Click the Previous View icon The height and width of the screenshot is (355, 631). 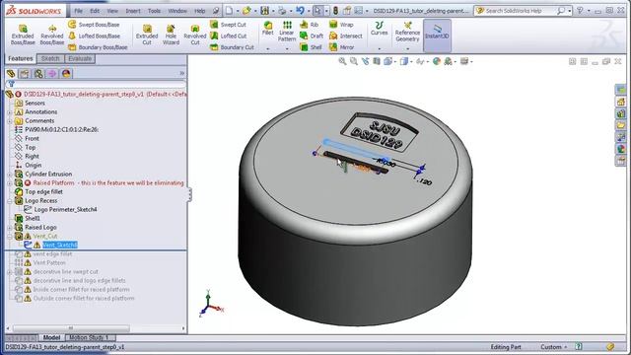point(366,61)
